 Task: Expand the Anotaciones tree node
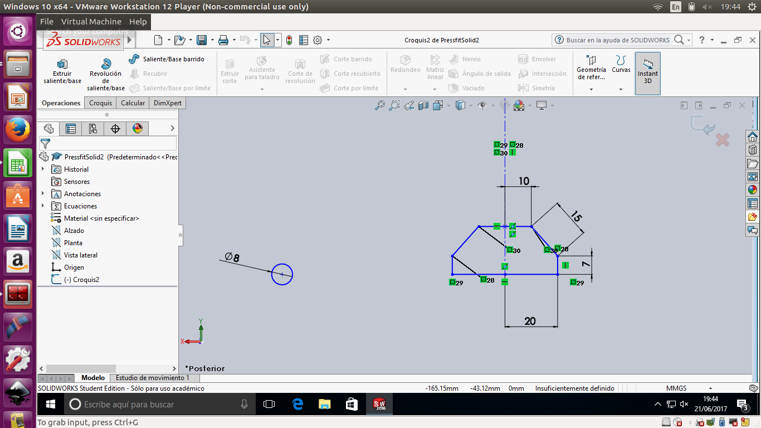(x=43, y=193)
